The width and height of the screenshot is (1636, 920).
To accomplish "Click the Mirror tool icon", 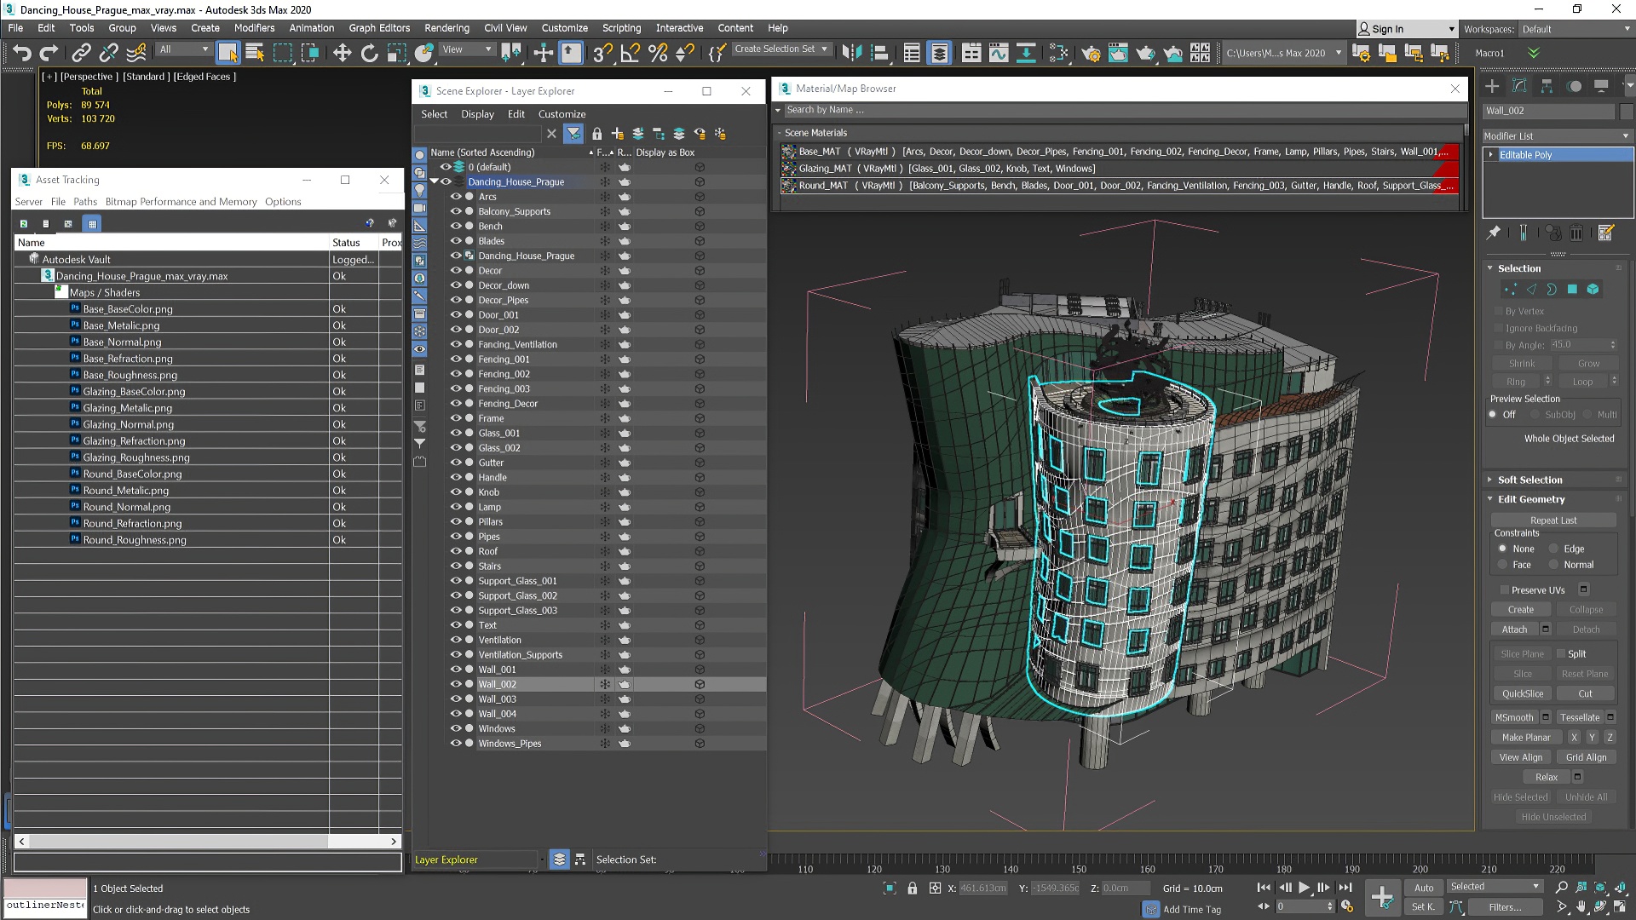I will point(851,53).
